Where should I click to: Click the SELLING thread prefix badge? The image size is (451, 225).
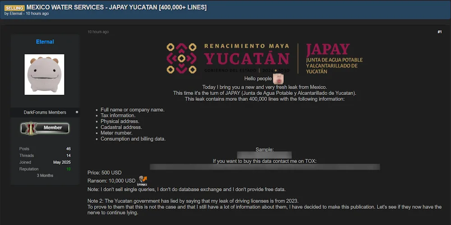click(x=14, y=8)
